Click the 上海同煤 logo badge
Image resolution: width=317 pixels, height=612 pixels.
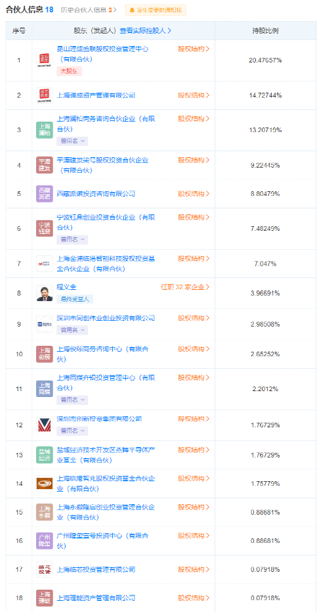click(x=45, y=388)
